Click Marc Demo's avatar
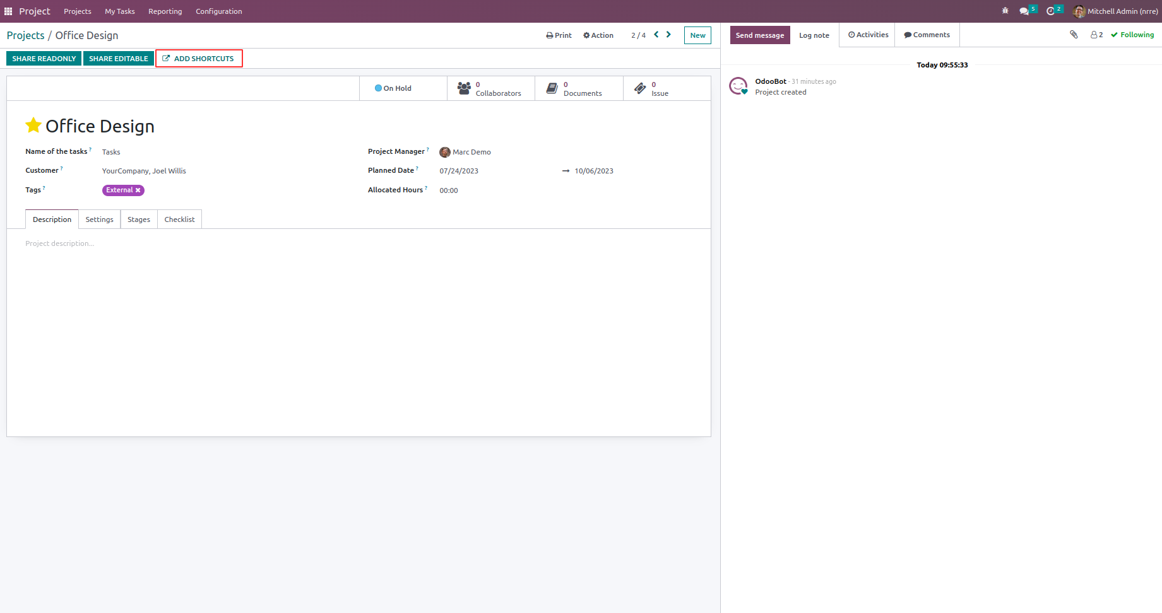The image size is (1162, 613). [445, 152]
